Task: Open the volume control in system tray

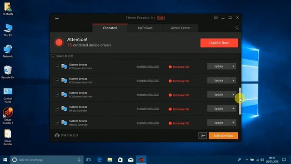Action: [x=262, y=160]
